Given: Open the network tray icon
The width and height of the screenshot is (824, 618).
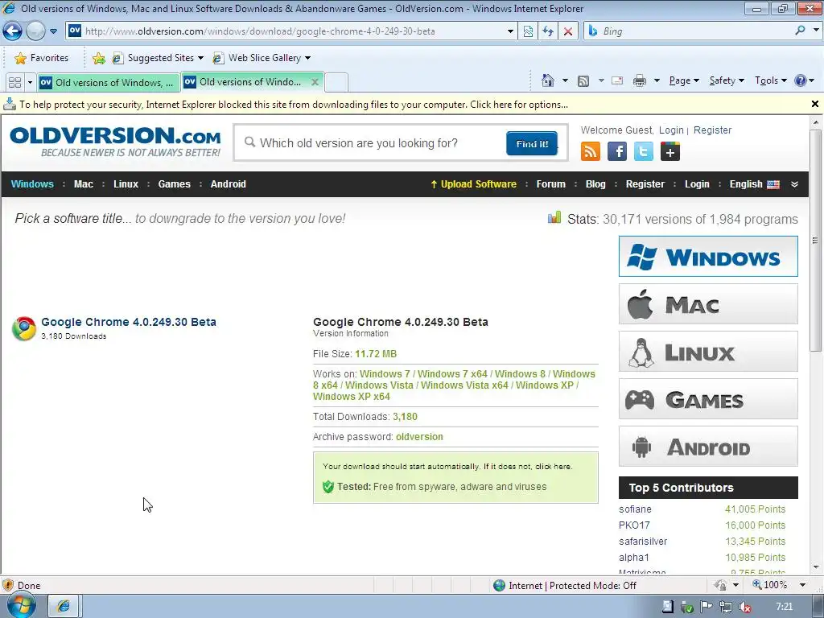Looking at the screenshot, I should click(x=726, y=607).
